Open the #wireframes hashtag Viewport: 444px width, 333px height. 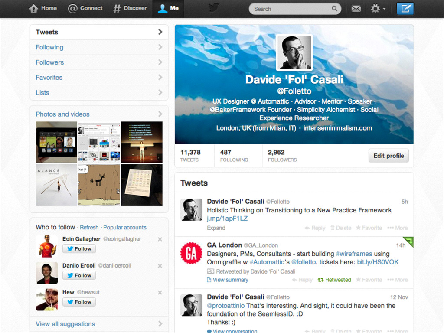354,254
